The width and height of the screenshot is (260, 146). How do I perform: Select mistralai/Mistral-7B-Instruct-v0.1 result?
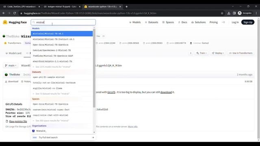[62, 39]
